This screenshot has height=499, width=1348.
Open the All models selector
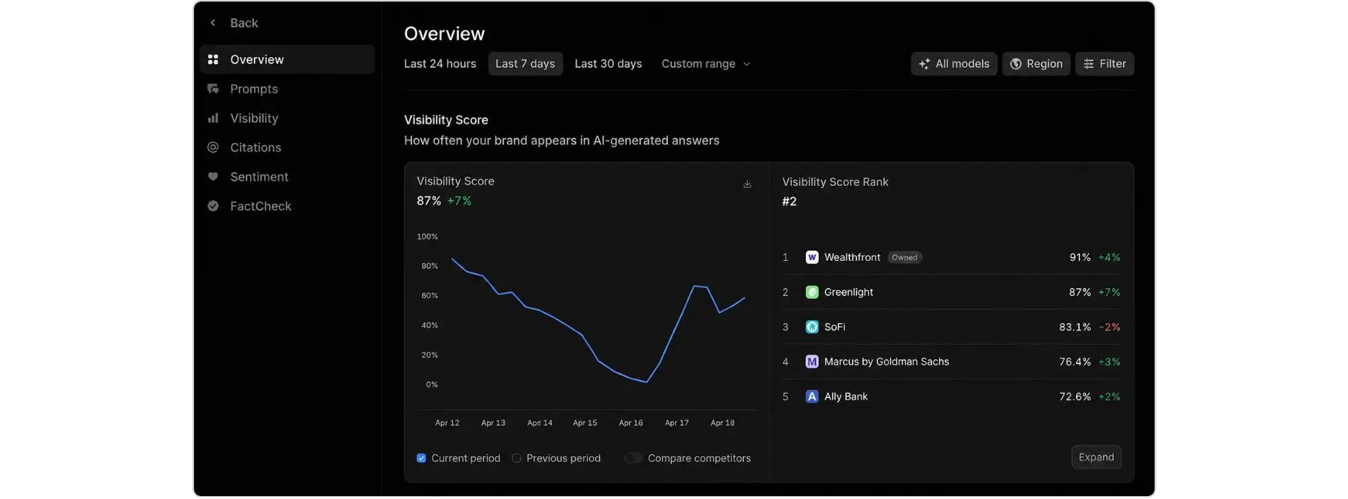954,64
